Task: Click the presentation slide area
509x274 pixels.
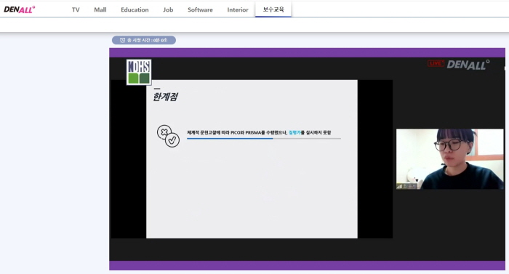Action: click(x=252, y=159)
